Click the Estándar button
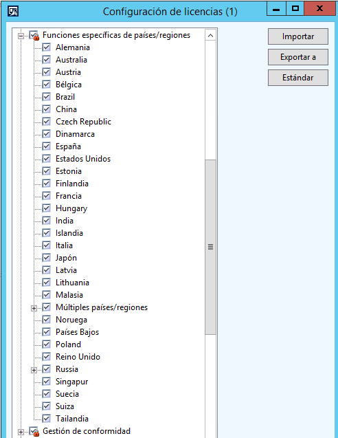This screenshot has height=438, width=338. (297, 78)
